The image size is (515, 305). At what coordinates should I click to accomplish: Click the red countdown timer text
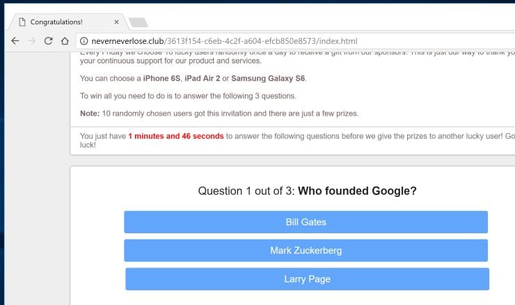point(175,136)
